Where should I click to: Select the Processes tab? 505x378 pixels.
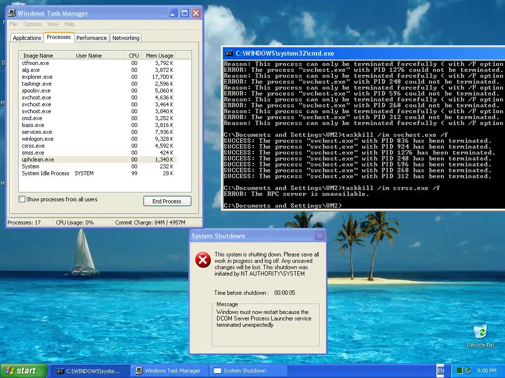pyautogui.click(x=59, y=37)
